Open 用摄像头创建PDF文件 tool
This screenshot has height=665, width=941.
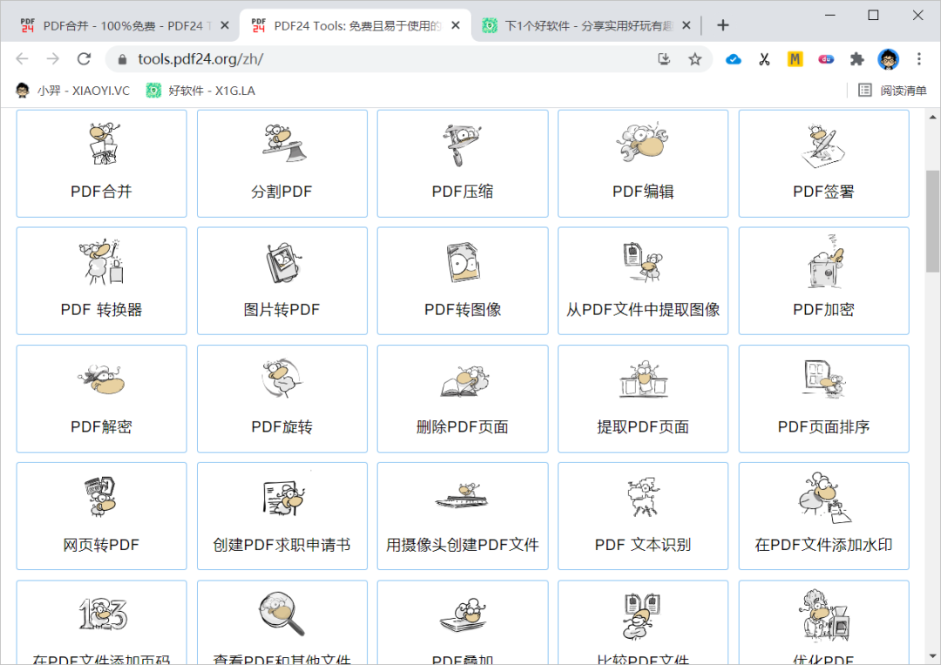click(463, 516)
